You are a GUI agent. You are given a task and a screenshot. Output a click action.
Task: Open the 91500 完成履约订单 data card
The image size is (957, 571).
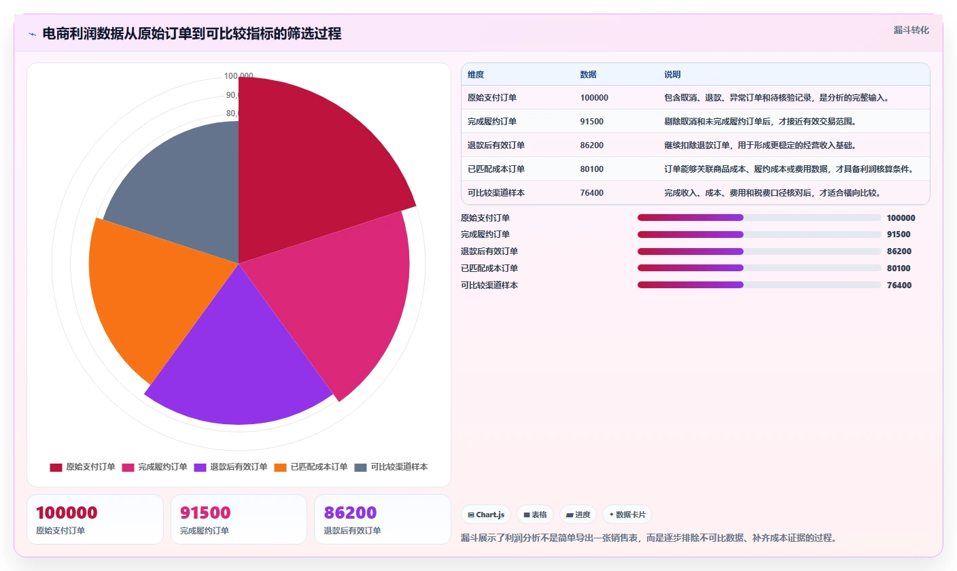pos(239,519)
